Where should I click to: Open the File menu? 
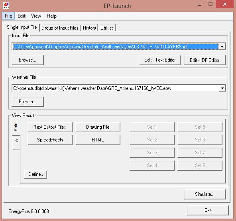pos(8,16)
